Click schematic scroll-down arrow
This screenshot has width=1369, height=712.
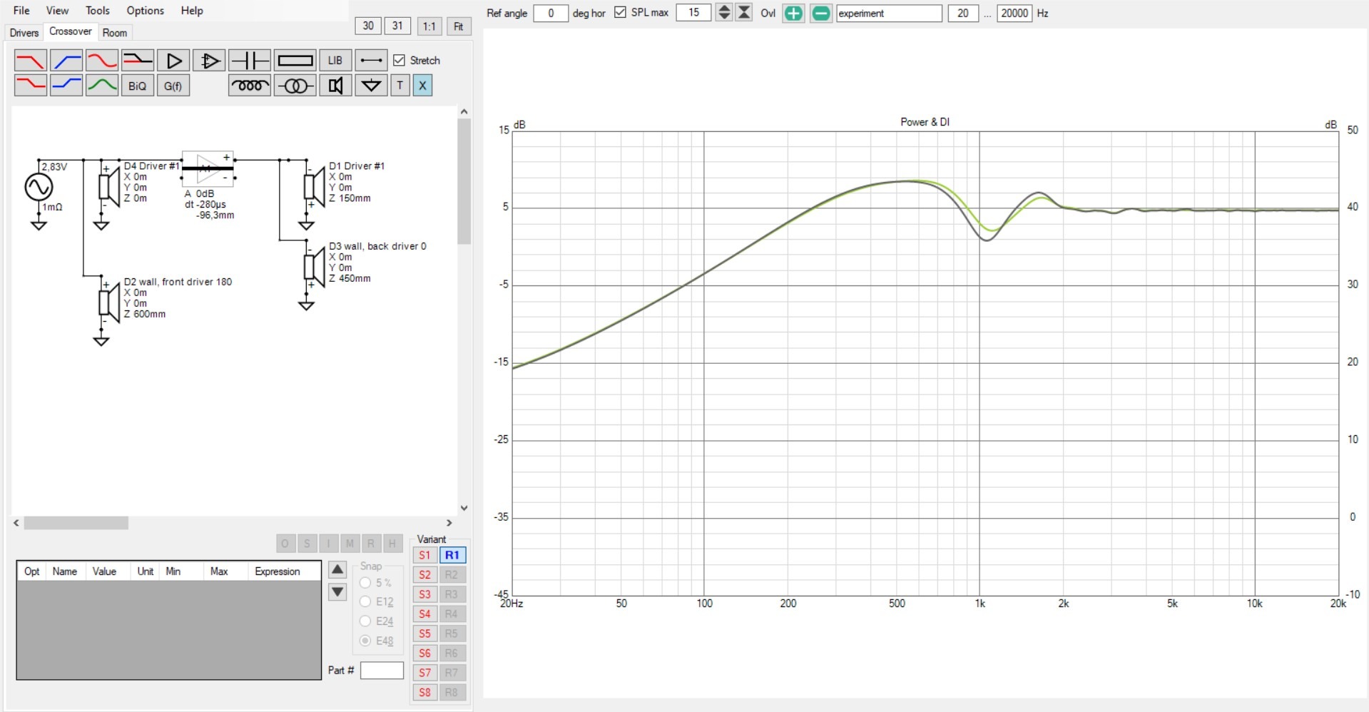click(464, 508)
